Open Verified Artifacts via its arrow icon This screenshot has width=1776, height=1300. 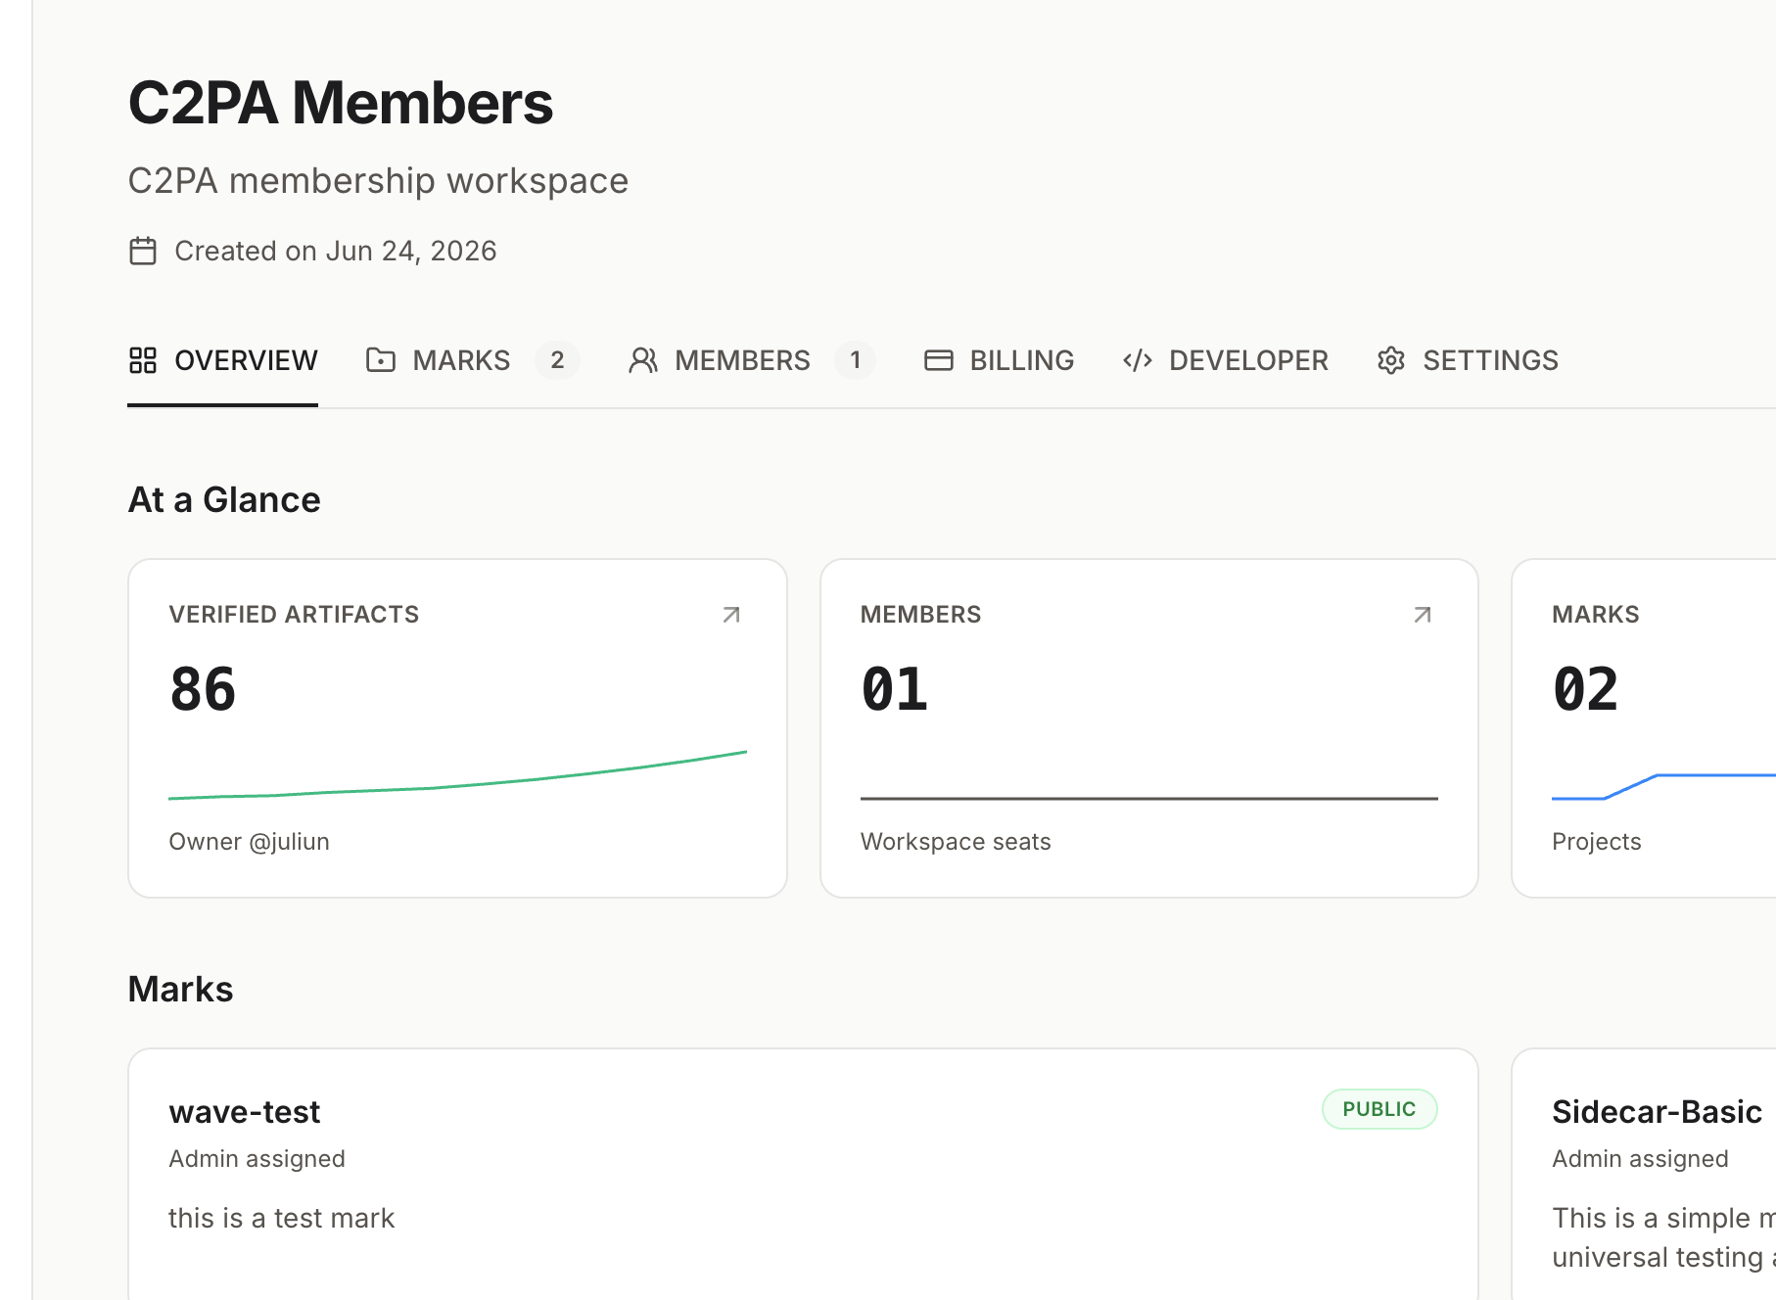tap(731, 615)
